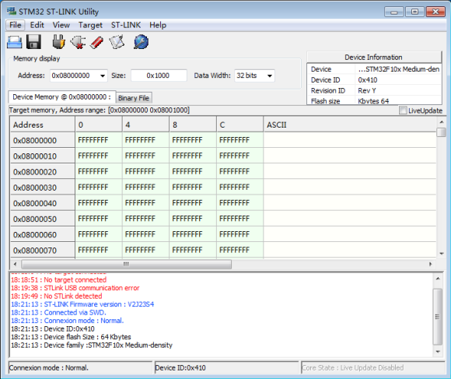Select the Device Memory tab
This screenshot has width=451, height=379.
pyautogui.click(x=62, y=97)
